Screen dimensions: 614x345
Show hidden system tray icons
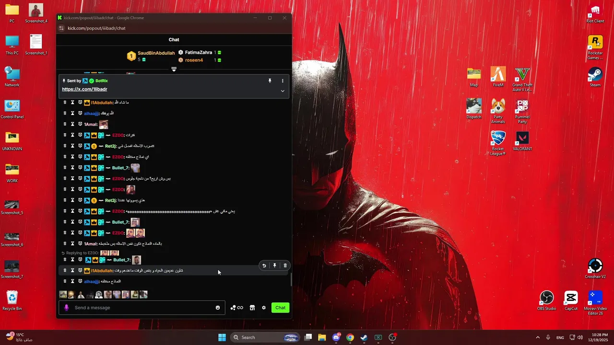pos(537,337)
